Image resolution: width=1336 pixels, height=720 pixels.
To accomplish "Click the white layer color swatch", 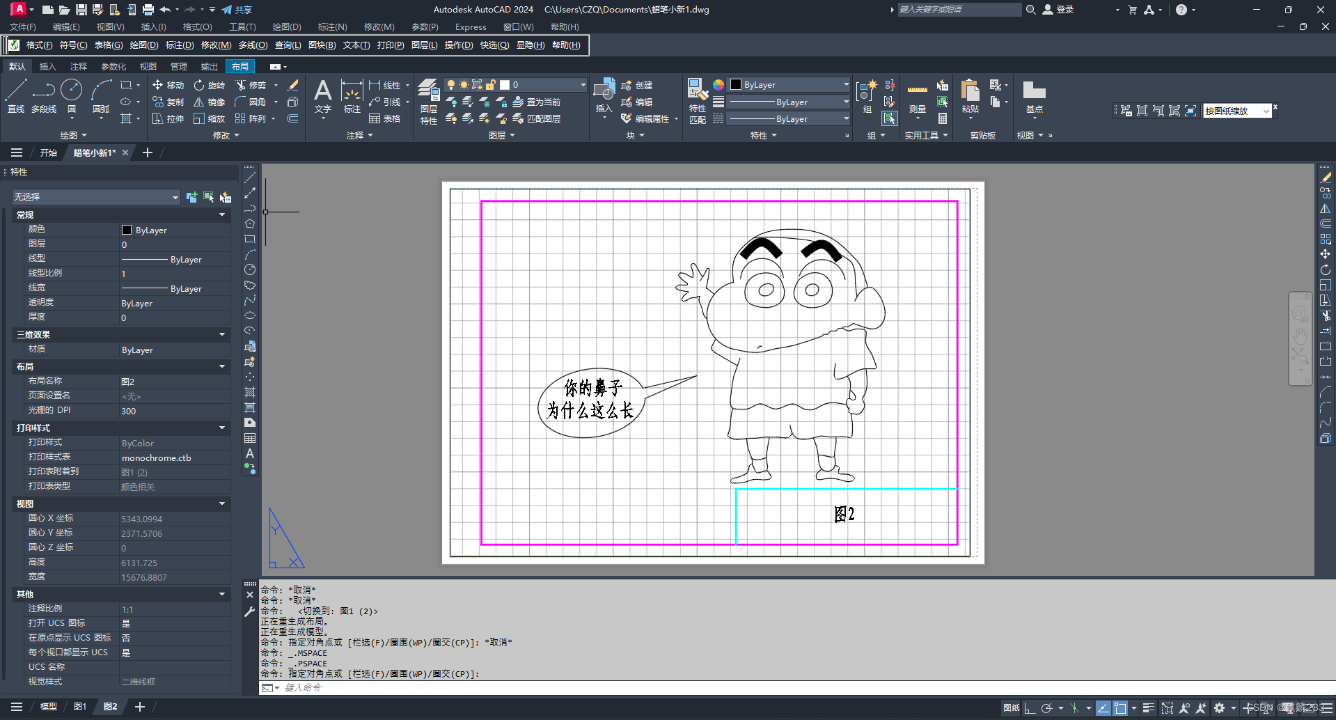I will point(505,85).
